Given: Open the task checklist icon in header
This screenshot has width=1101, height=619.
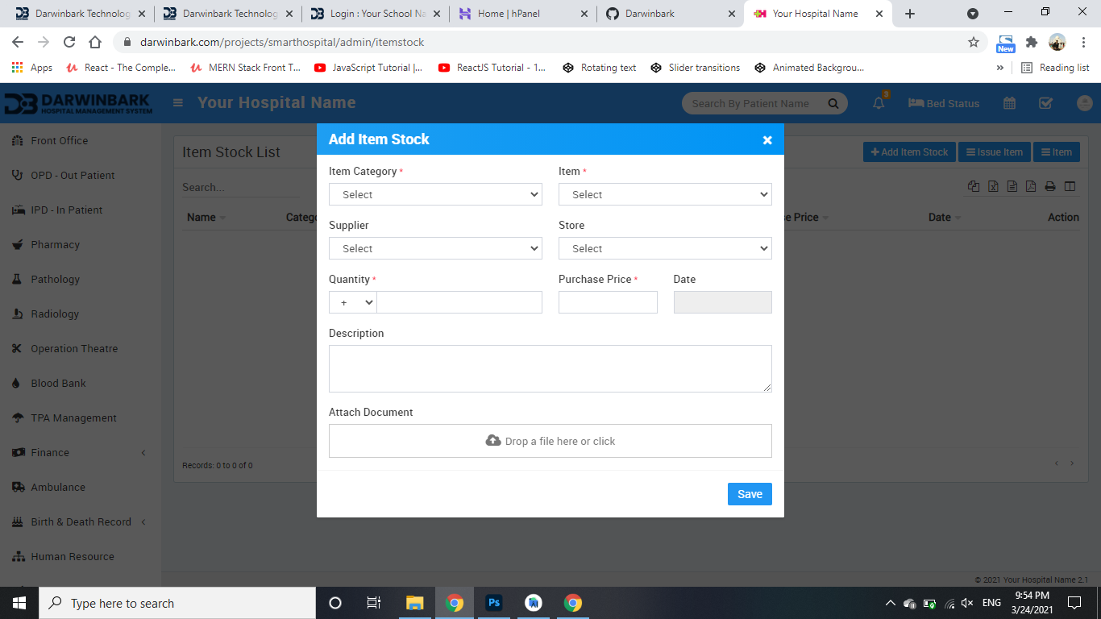Looking at the screenshot, I should [1045, 103].
